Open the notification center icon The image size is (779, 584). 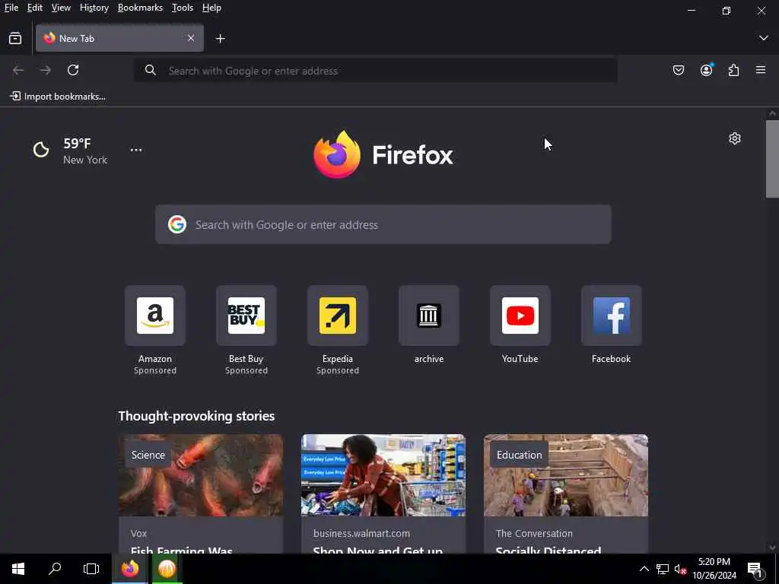tap(755, 570)
